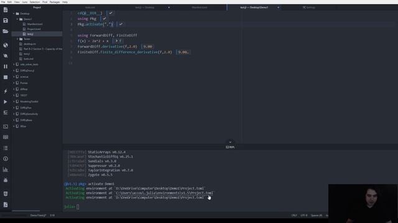Open the Packages menu
398x223 pixels.
(55, 2)
